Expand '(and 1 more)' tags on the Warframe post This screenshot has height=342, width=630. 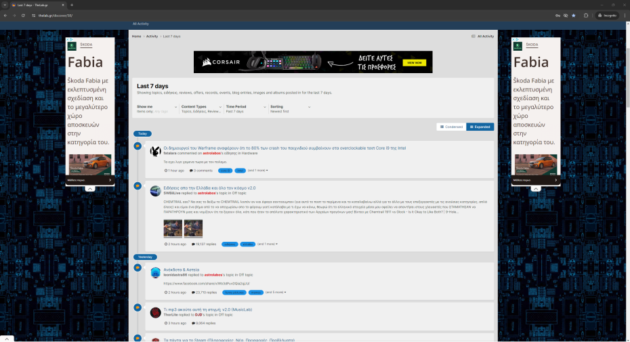coord(257,171)
